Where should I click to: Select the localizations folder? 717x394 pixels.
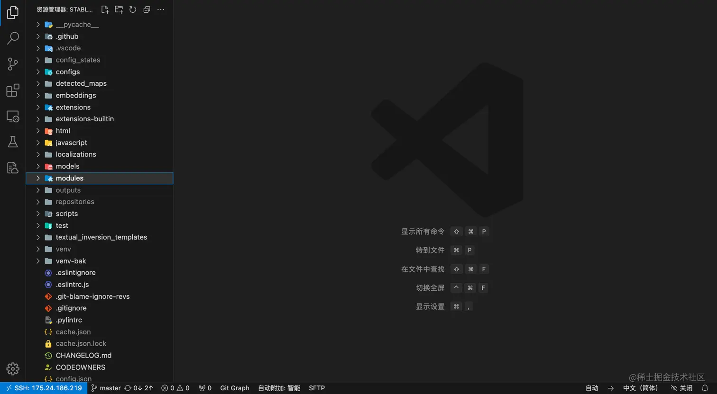pyautogui.click(x=100, y=154)
